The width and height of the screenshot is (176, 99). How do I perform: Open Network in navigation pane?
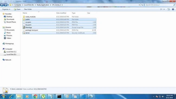click(x=8, y=60)
